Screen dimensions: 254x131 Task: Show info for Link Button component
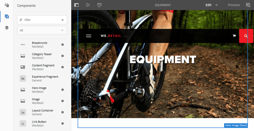click(63, 124)
